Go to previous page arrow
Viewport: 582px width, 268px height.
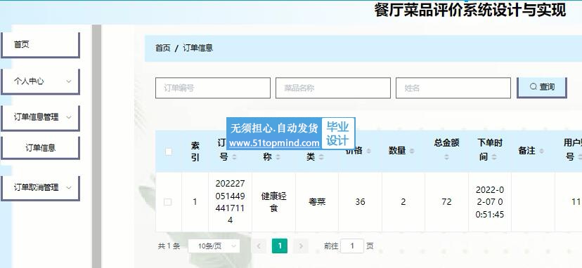click(259, 246)
